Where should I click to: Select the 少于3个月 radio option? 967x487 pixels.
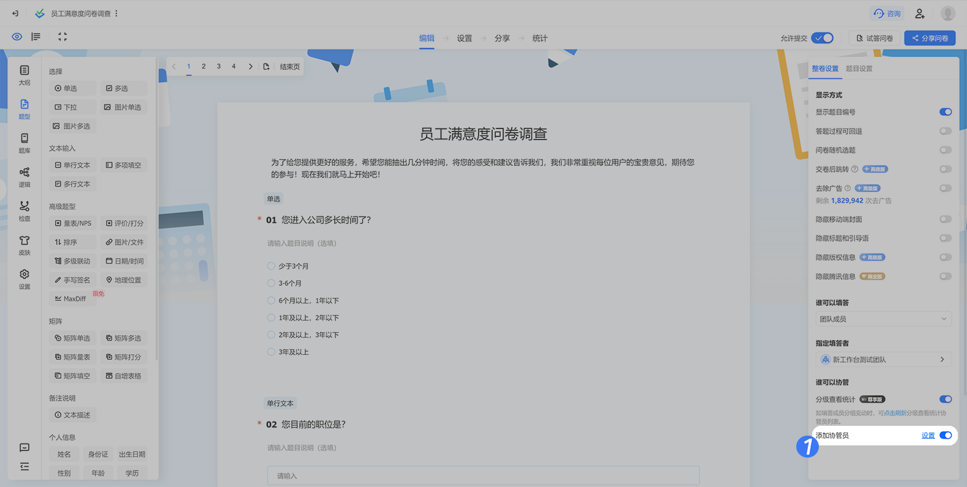pos(271,266)
